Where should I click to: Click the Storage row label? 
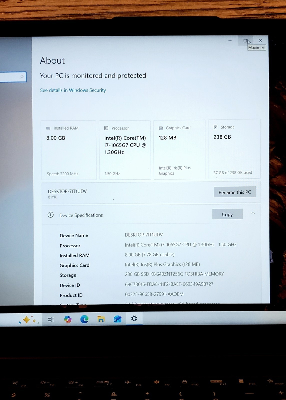pyautogui.click(x=68, y=275)
